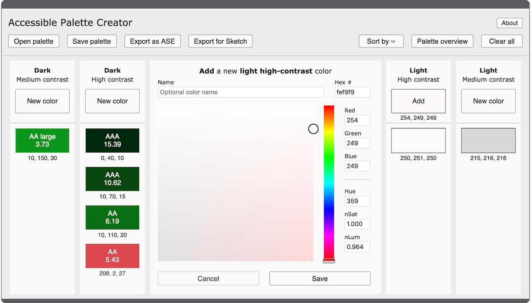Screen dimensions: 532x303
Task: Click the Hex # input field
Action: tap(352, 92)
